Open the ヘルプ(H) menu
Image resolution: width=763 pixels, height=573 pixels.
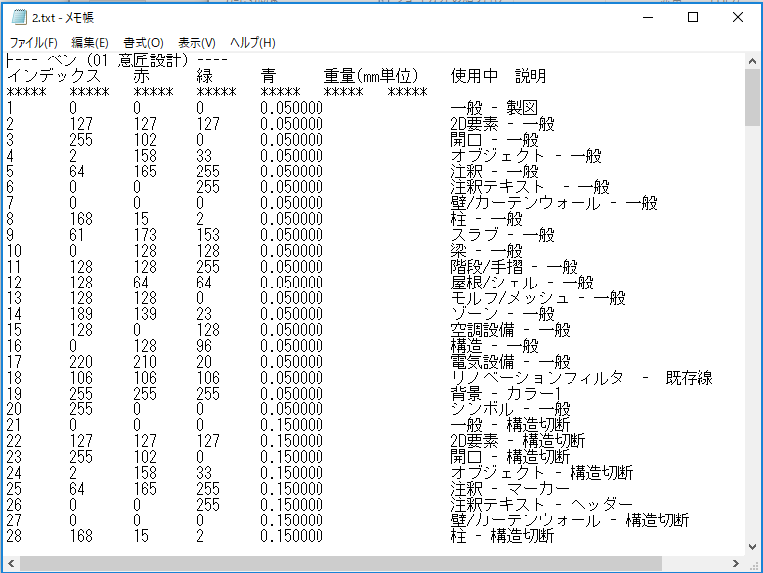pyautogui.click(x=253, y=43)
